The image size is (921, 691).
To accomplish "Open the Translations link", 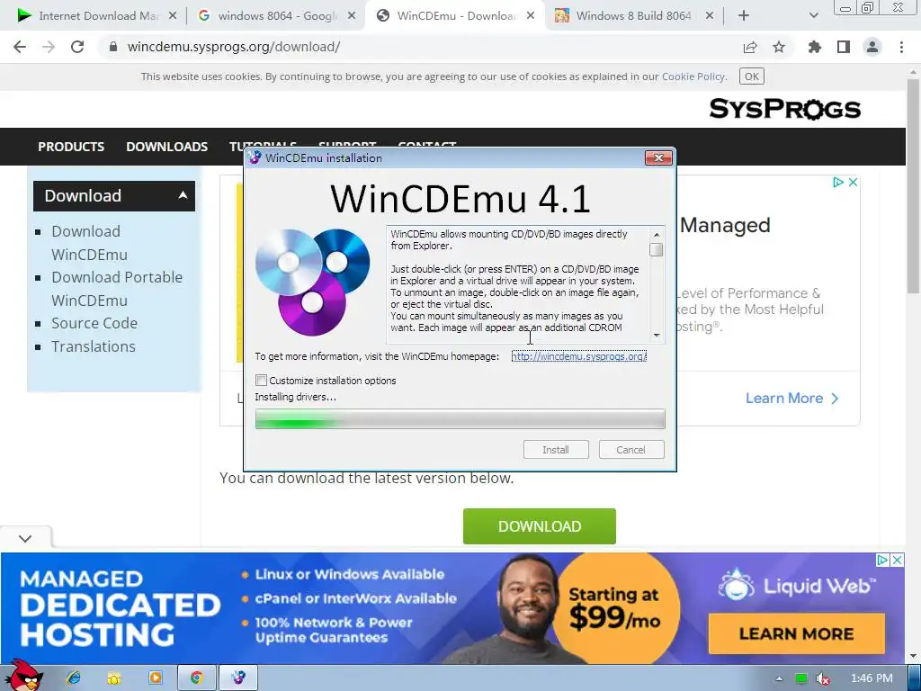I will pos(94,346).
